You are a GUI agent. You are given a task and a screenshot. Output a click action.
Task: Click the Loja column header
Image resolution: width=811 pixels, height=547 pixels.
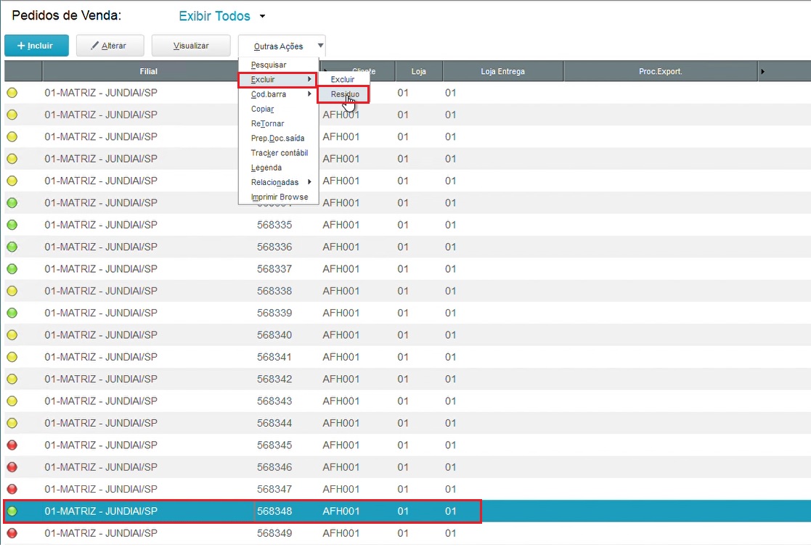[419, 71]
